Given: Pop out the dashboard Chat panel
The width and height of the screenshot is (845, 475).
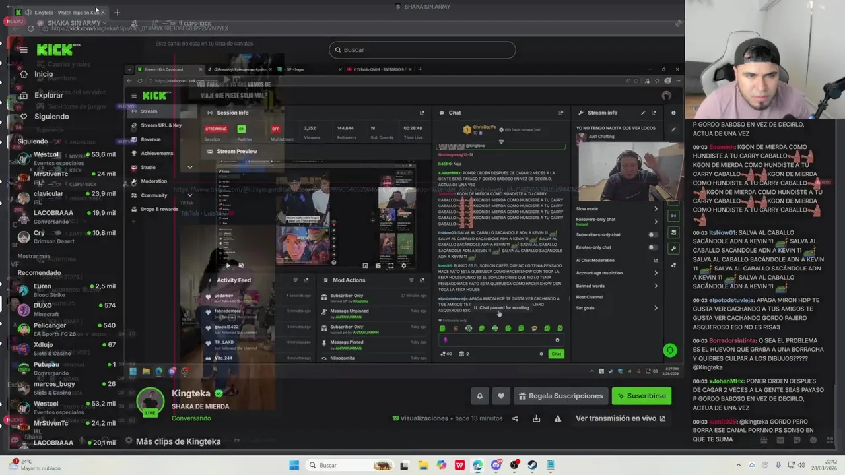Looking at the screenshot, I should tap(561, 113).
